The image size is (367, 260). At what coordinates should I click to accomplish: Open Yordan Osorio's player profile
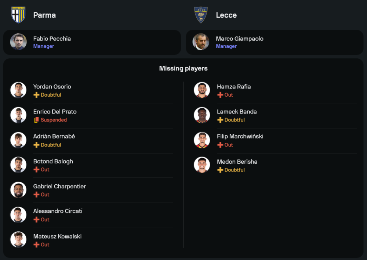click(x=52, y=87)
